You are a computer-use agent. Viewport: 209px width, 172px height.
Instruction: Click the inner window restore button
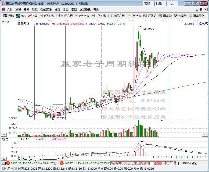(201, 10)
